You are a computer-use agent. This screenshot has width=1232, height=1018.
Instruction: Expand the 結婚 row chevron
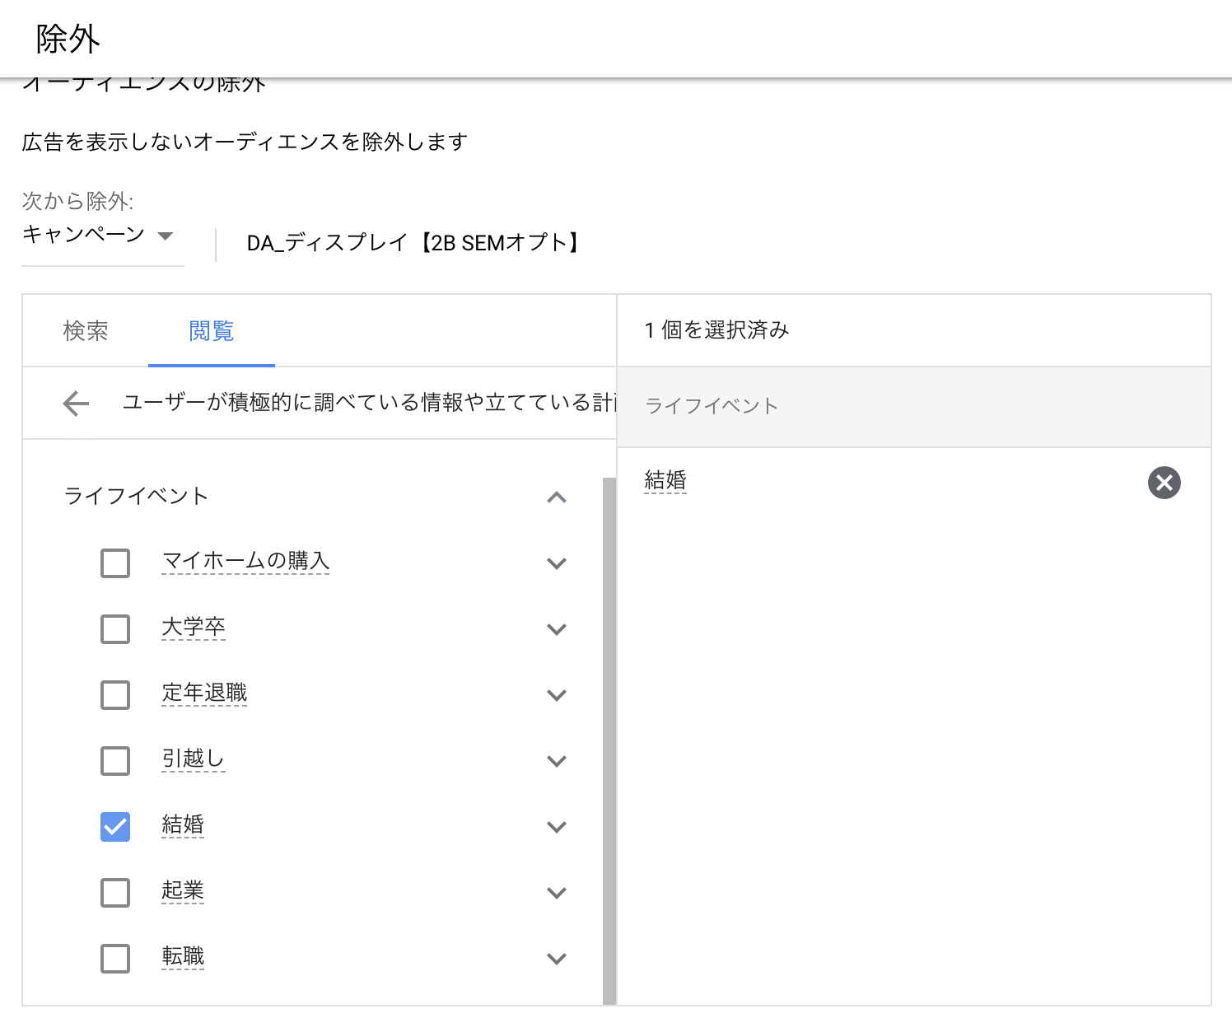click(557, 827)
